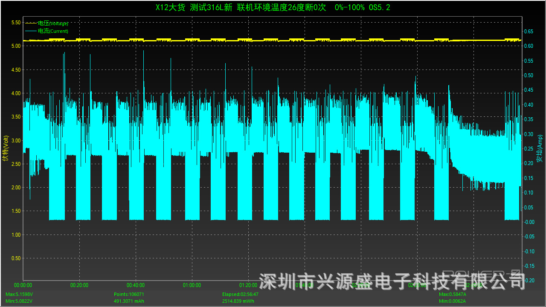Click the 491.3071 mAh capacity readout
The height and width of the screenshot is (307, 546).
(x=129, y=301)
